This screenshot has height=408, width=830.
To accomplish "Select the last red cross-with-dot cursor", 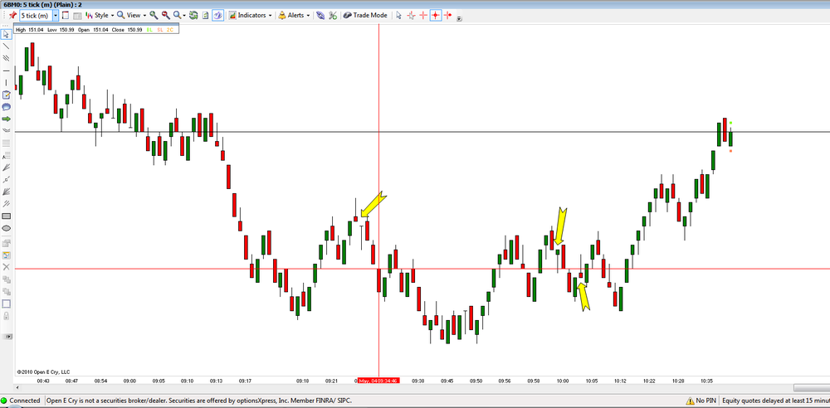I will pos(448,16).
